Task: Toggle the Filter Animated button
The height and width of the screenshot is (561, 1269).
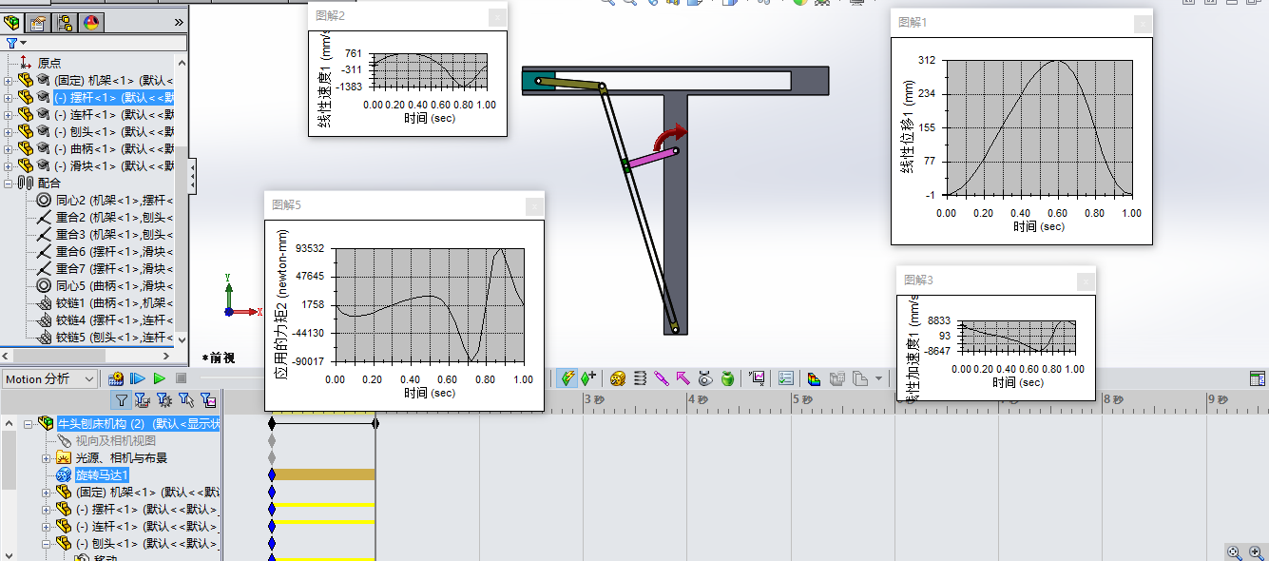Action: point(142,399)
